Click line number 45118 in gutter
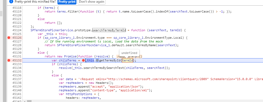 point(17,8)
